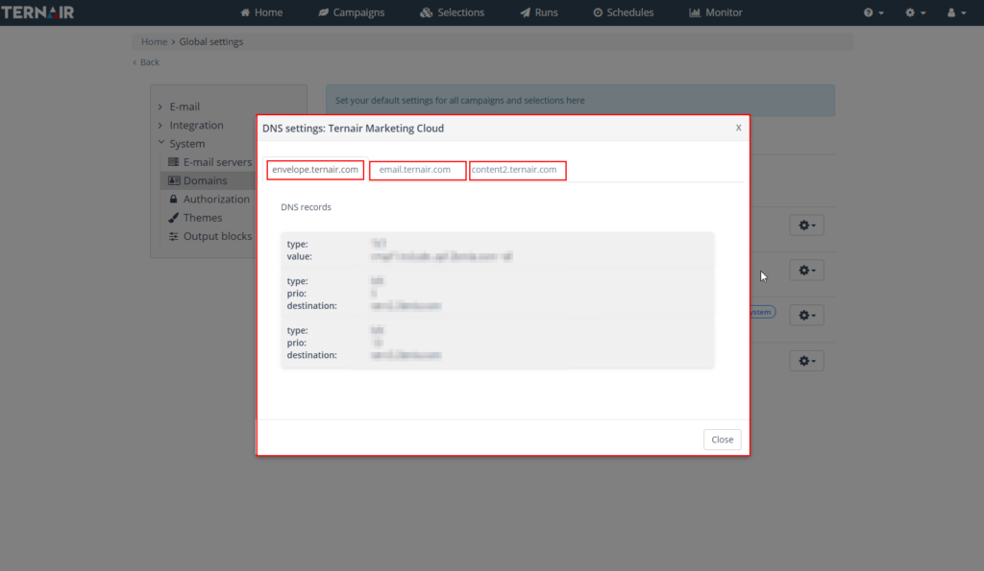Viewport: 984px width, 571px height.
Task: Open Authorization settings in sidebar
Action: click(209, 199)
